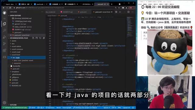The width and height of the screenshot is (195, 110).
Task: Open the Extensions view in the activity bar
Action: coord(5,50)
